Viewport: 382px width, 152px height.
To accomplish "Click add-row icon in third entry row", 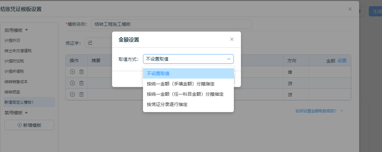I will (x=72, y=94).
